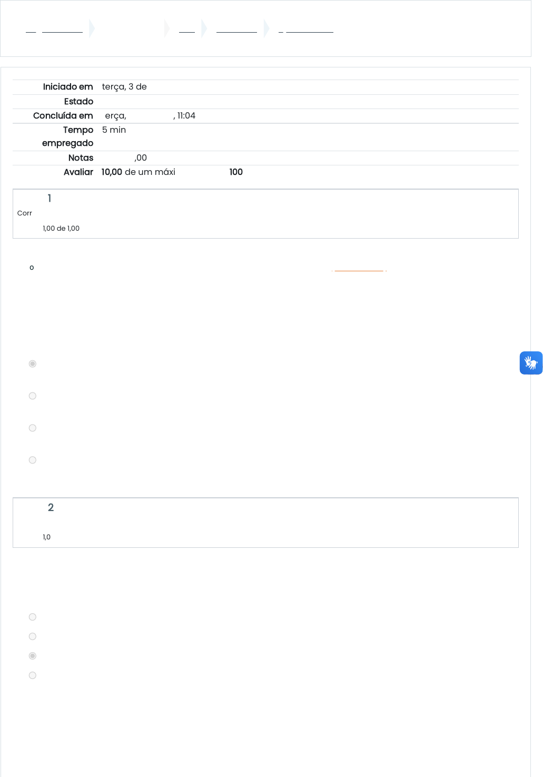Choose the second answer option of question 1
Image resolution: width=543 pixels, height=777 pixels.
click(x=33, y=396)
